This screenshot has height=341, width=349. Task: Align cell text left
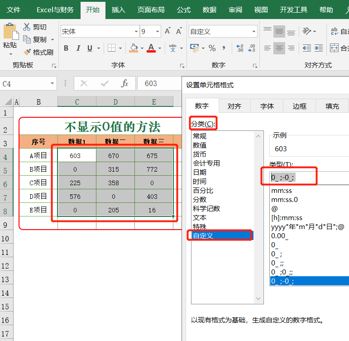pyautogui.click(x=268, y=48)
